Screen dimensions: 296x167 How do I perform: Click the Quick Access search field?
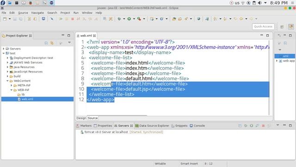coord(263,26)
